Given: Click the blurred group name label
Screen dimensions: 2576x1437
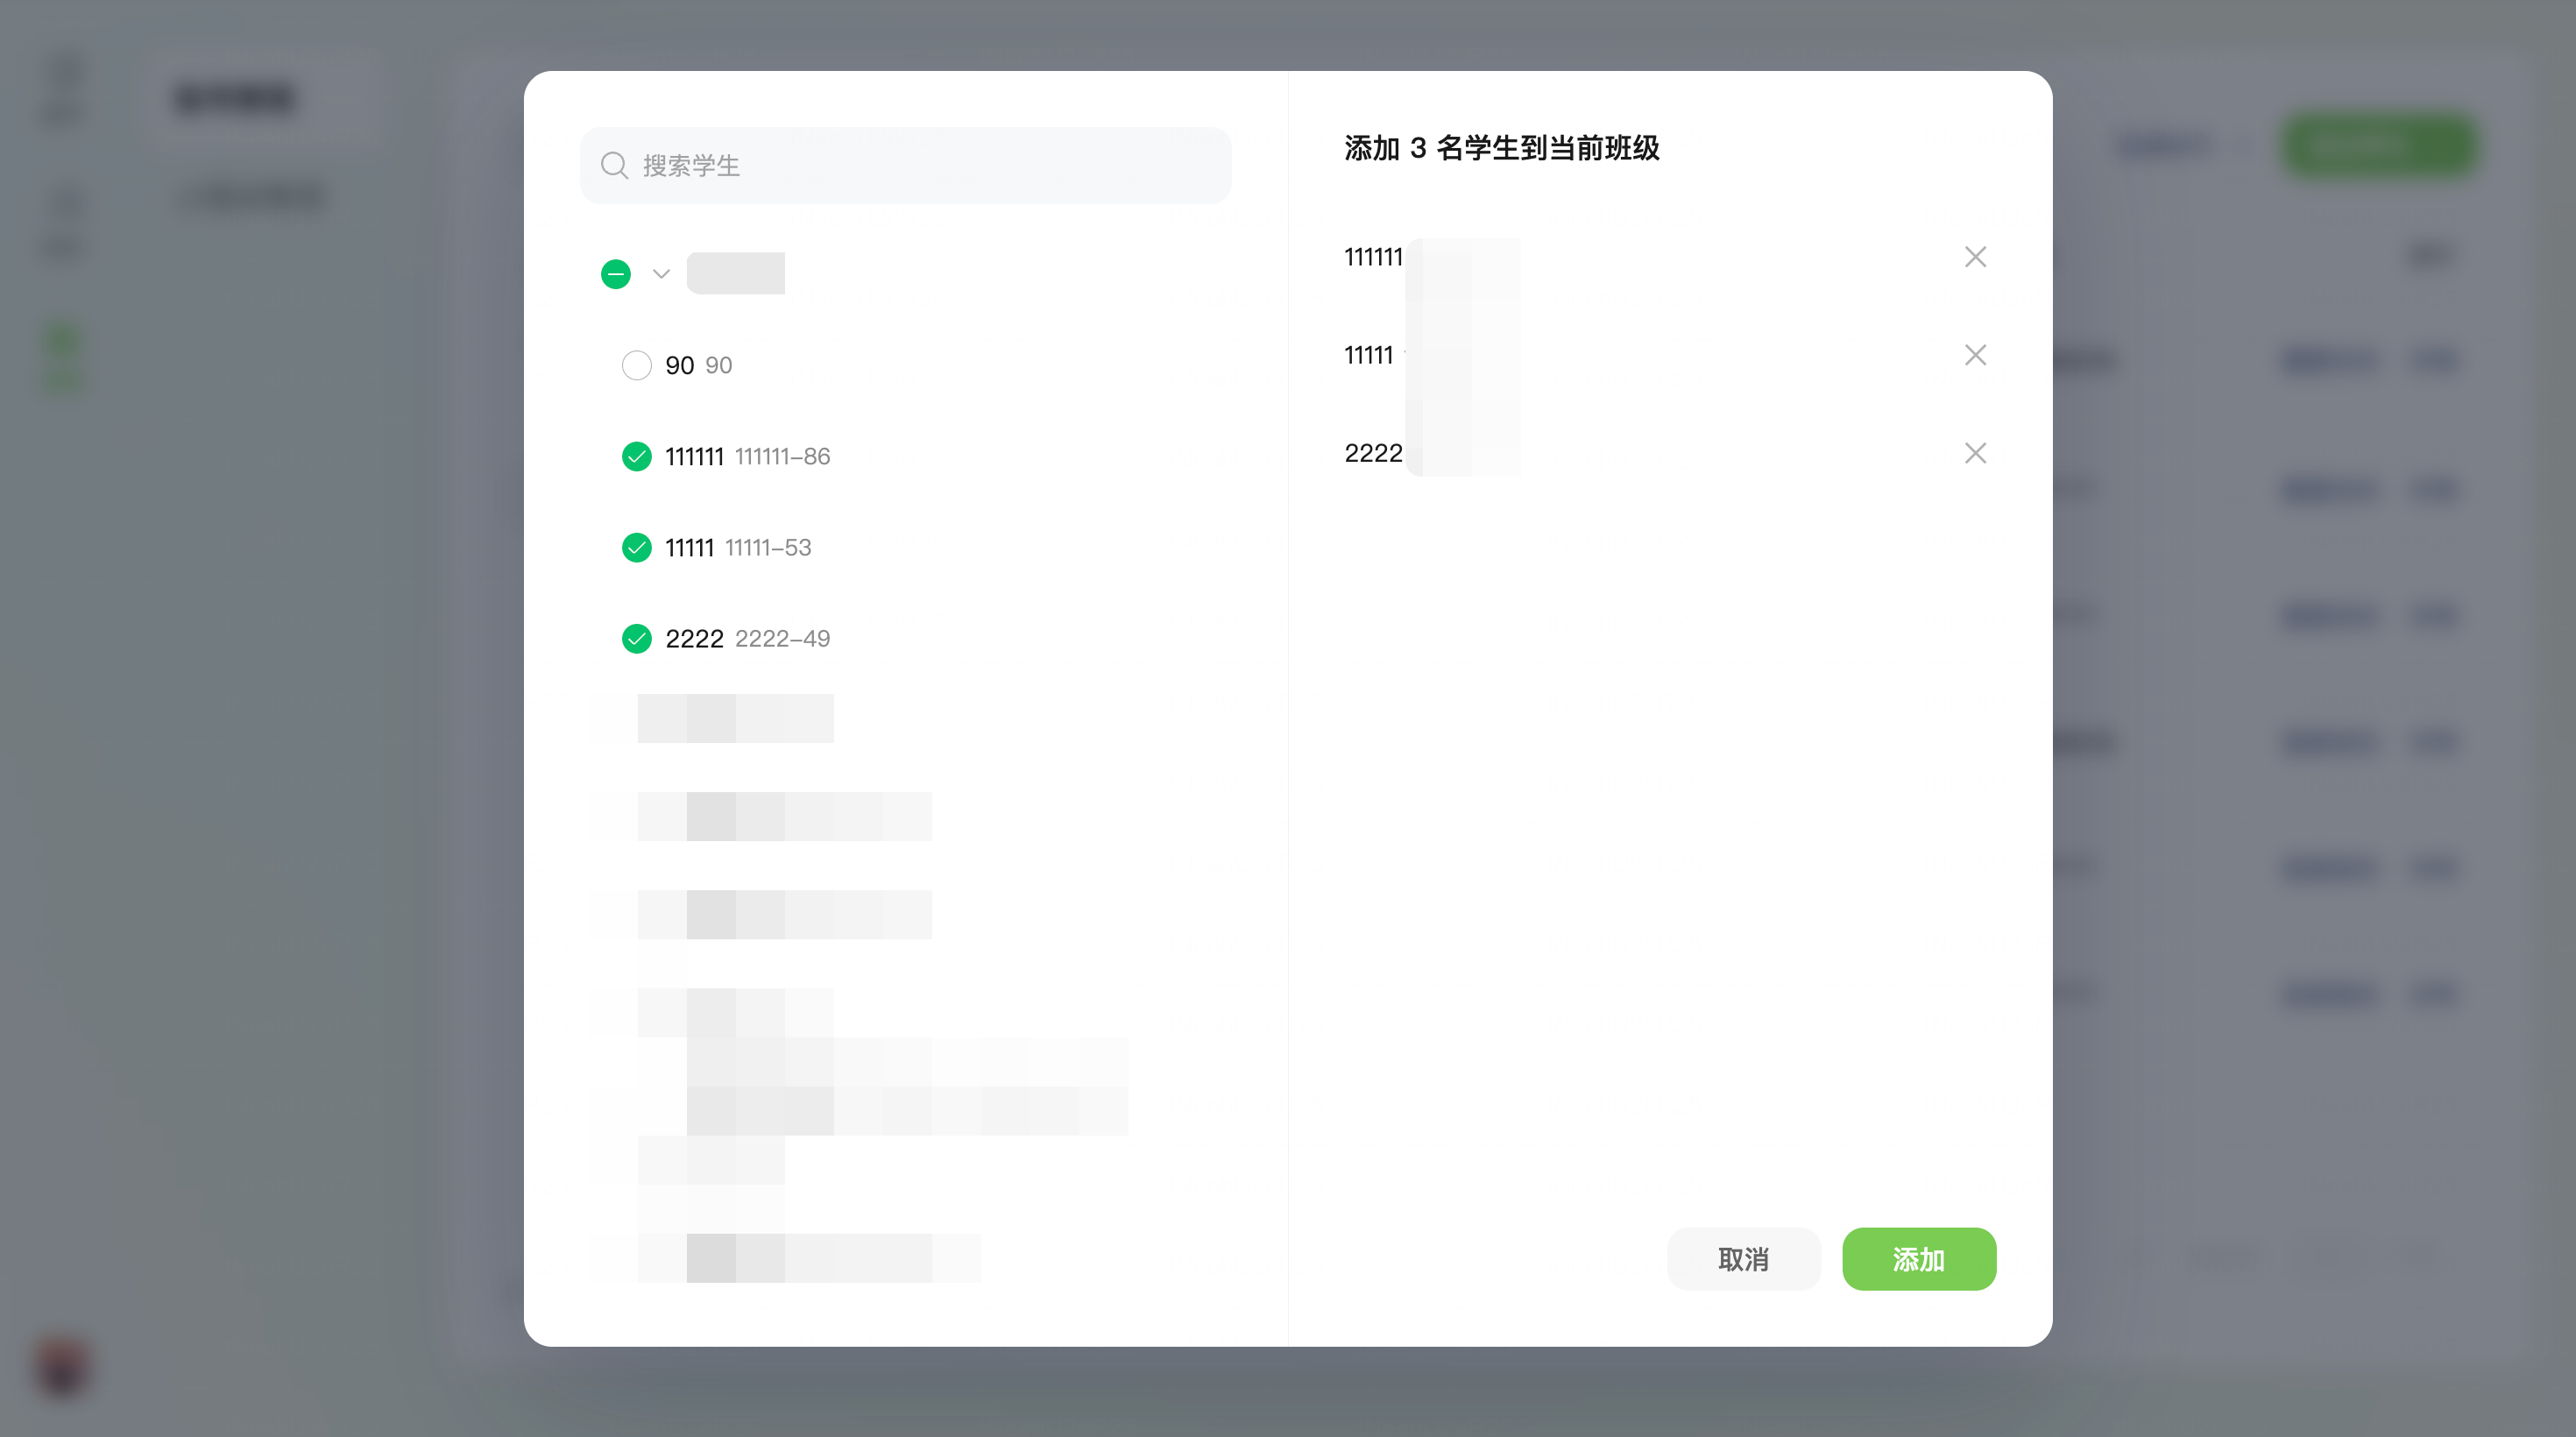Looking at the screenshot, I should tap(735, 273).
